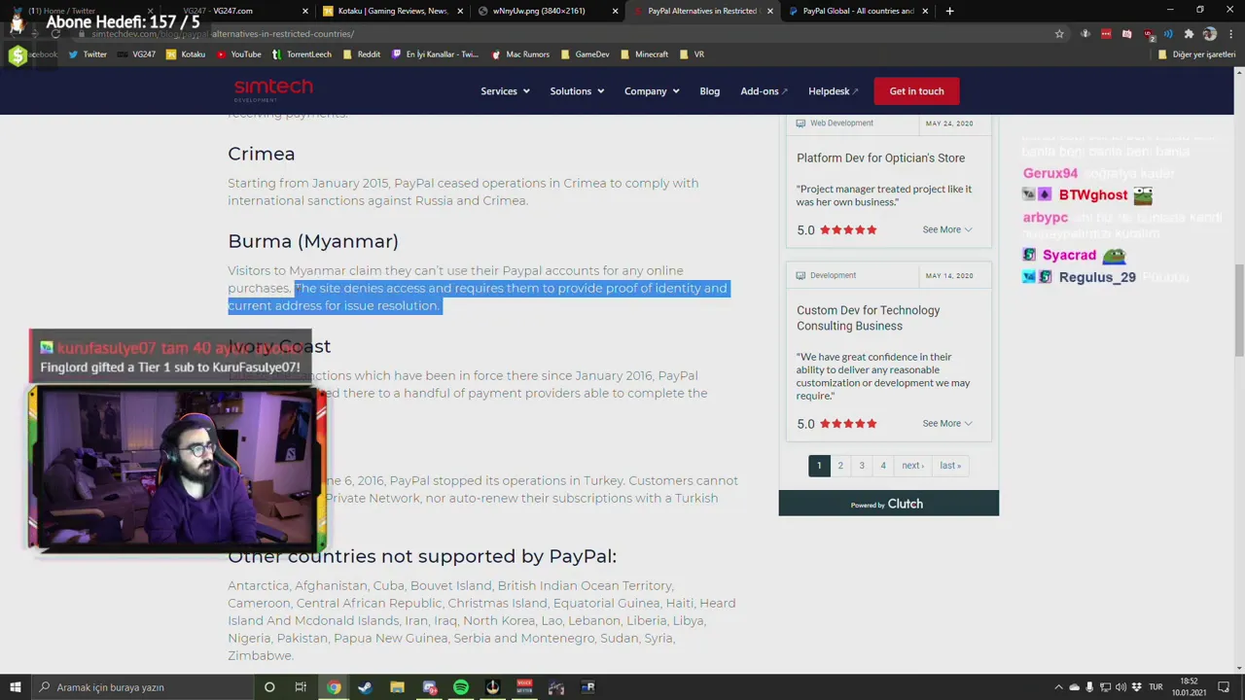The height and width of the screenshot is (700, 1245).
Task: Expand the Solutions menu
Action: click(577, 91)
